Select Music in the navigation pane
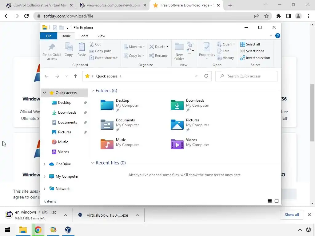The width and height of the screenshot is (315, 236). pos(63,142)
